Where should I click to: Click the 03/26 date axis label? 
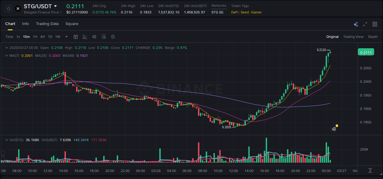coord(156,170)
